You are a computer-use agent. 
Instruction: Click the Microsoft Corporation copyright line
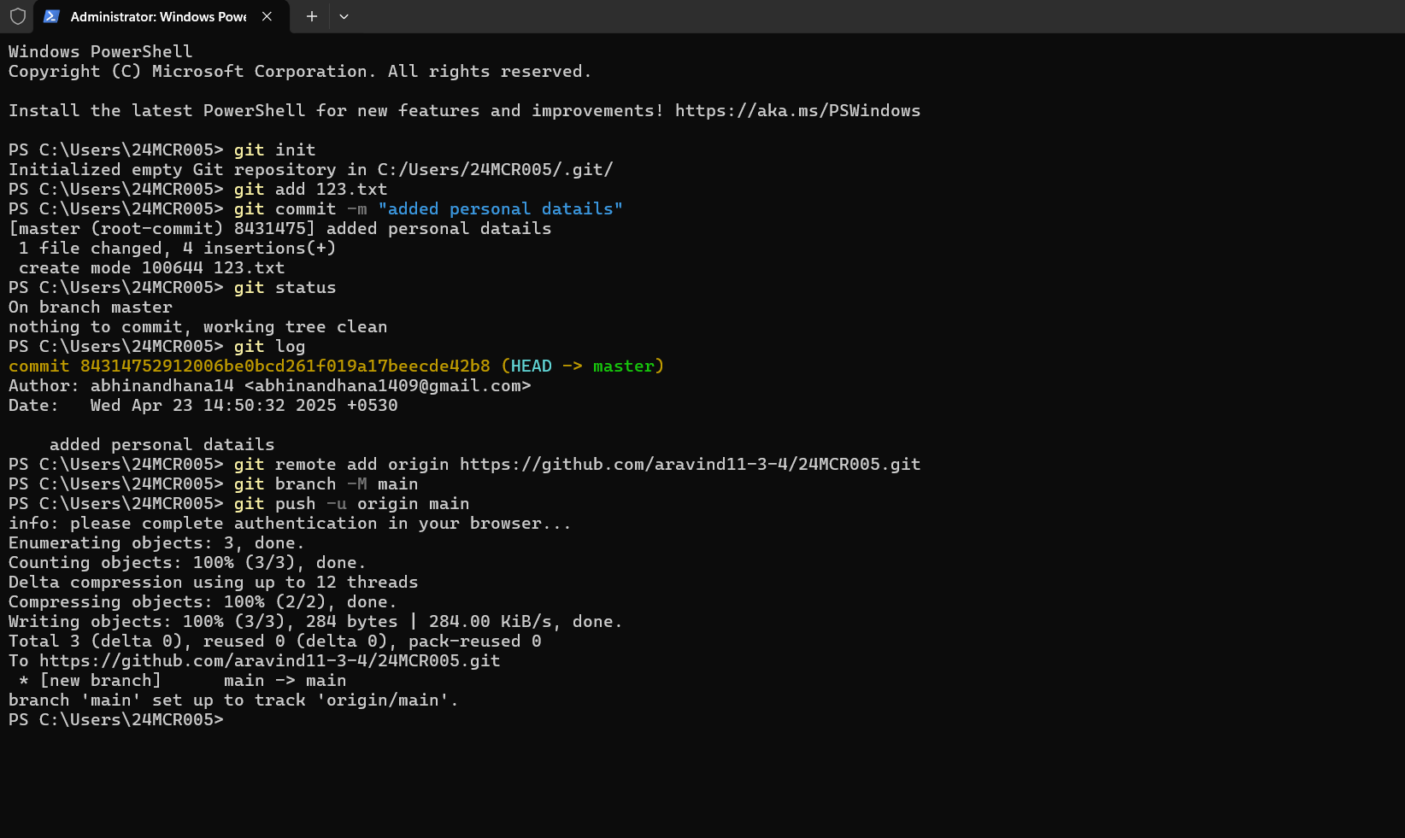pyautogui.click(x=300, y=72)
